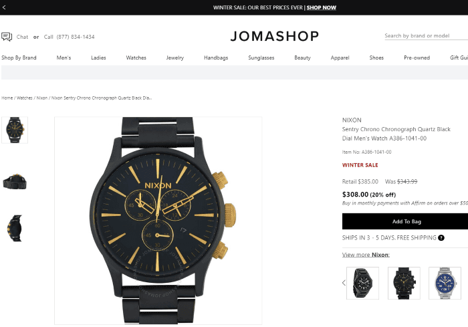Click the chat bubble icon
Viewport: 468px width, 327px height.
coord(7,37)
